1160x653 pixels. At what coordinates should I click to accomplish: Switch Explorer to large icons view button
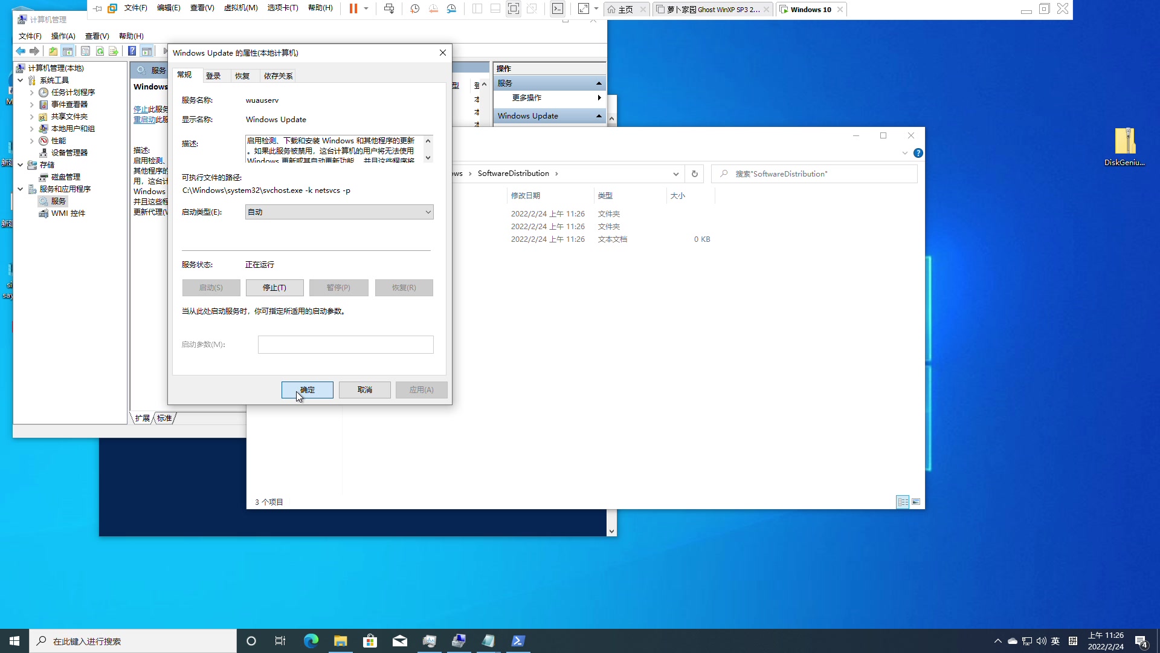pyautogui.click(x=916, y=502)
